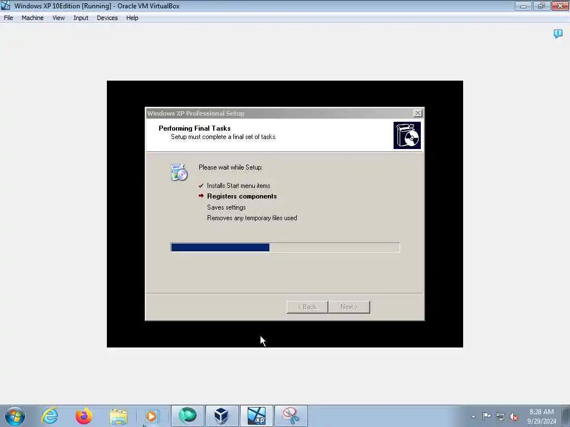The image size is (570, 427).
Task: Click the disabled Next button
Action: 349,307
